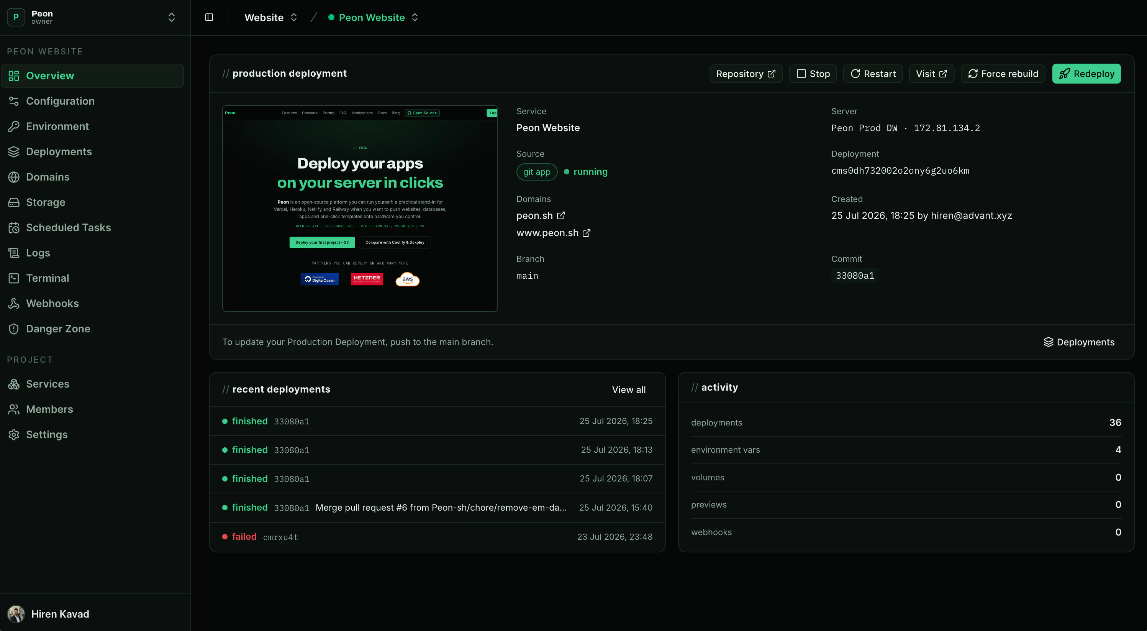Click the running status indicator
The height and width of the screenshot is (631, 1147).
tap(585, 172)
